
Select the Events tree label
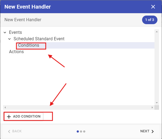pos(15,32)
